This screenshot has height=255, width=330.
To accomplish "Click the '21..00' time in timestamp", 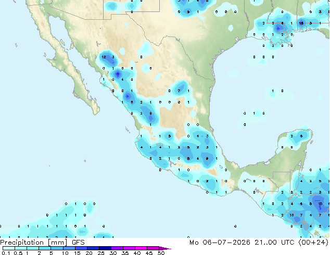I will 266,243.
